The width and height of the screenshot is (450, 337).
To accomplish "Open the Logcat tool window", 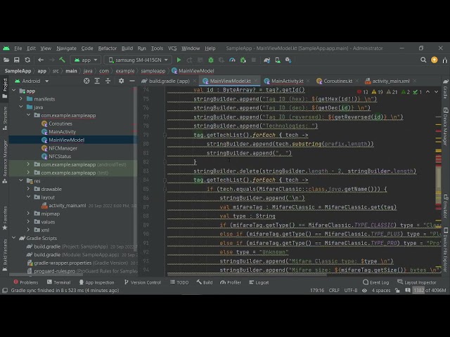I will (x=259, y=282).
